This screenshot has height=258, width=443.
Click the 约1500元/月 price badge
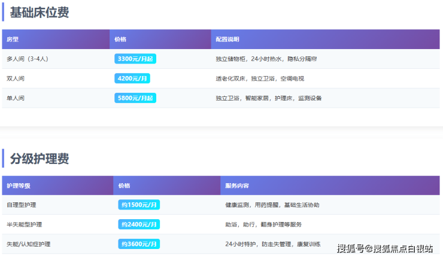139,205
